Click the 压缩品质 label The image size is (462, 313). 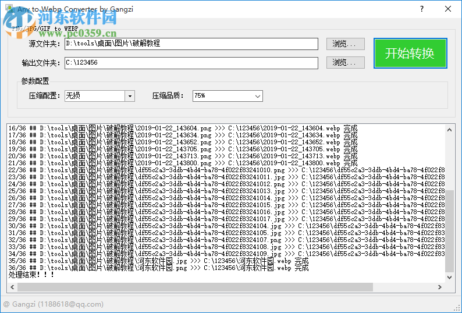[168, 96]
